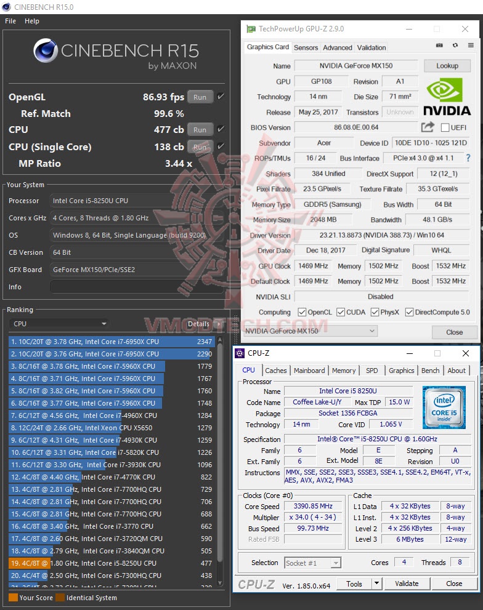
Task: Select the Graphics Card tab in GPU-Z
Action: (x=268, y=47)
